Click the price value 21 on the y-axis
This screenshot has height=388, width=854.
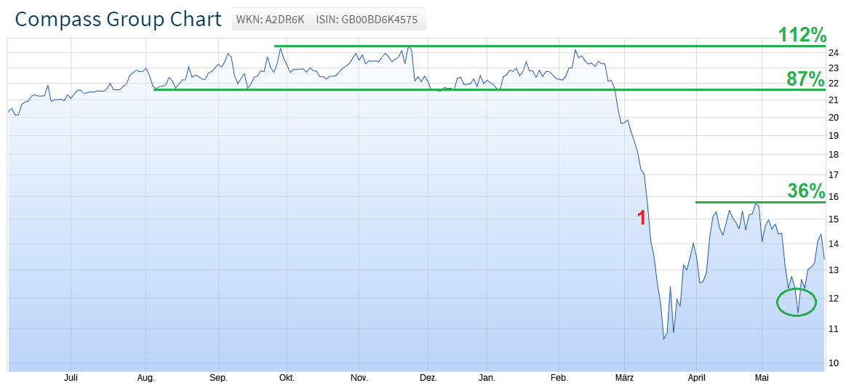[834, 100]
